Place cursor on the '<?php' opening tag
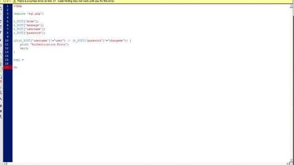 coord(17,6)
